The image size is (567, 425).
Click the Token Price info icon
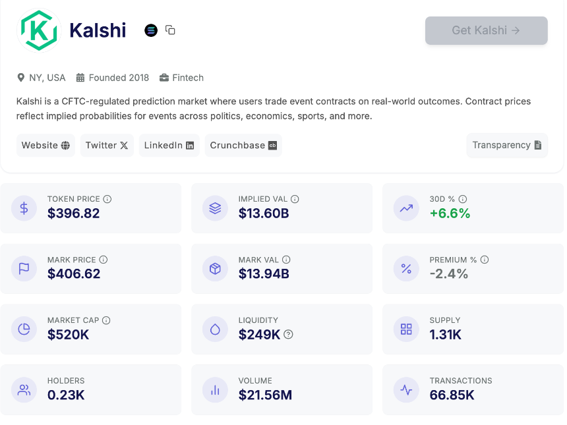point(107,199)
